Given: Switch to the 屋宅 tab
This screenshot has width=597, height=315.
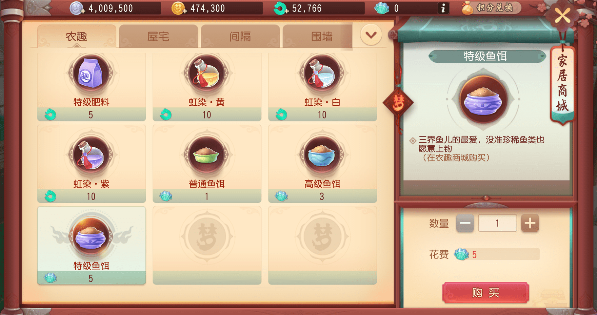Looking at the screenshot, I should tap(158, 36).
